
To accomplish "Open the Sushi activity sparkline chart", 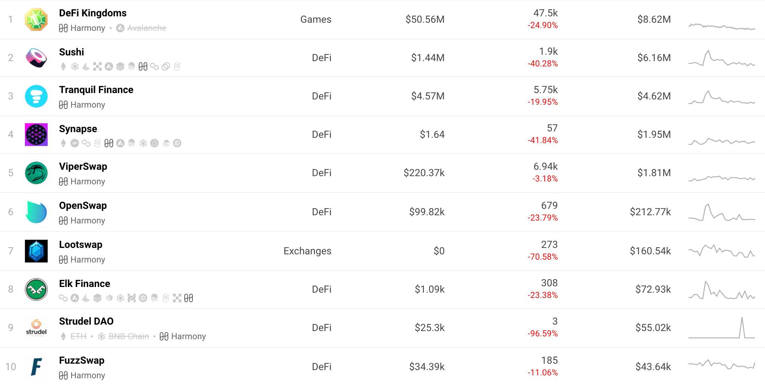I will click(721, 58).
